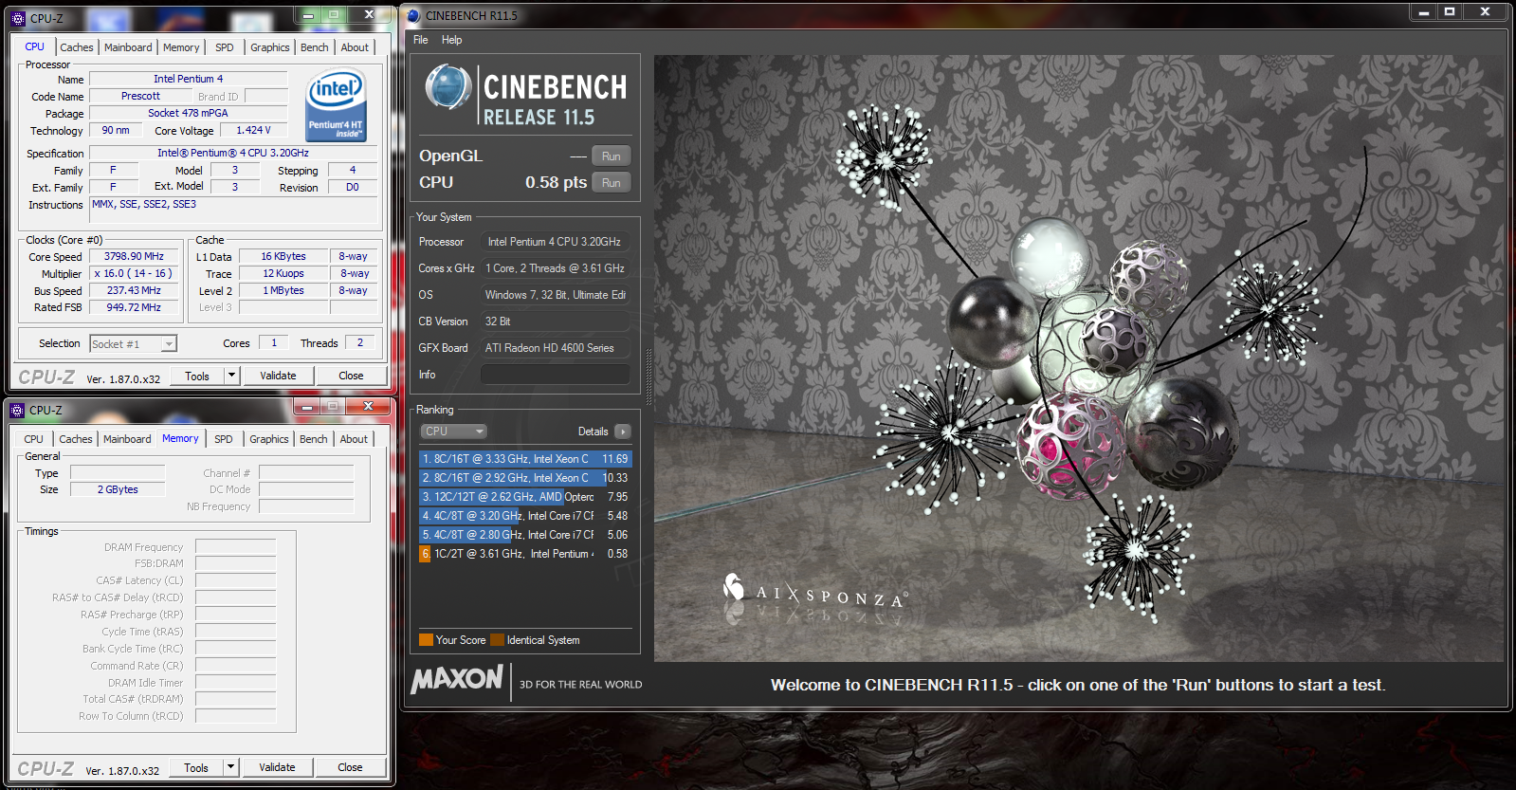The height and width of the screenshot is (790, 1516).
Task: Expand Tools dropdown arrow in top CPU-Z
Action: [x=231, y=376]
